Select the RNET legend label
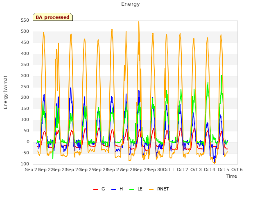The width and height of the screenshot is (262, 197). point(163,189)
